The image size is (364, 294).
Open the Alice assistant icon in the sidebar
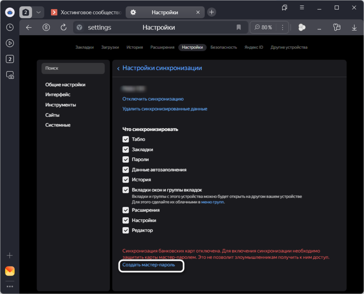click(x=10, y=12)
